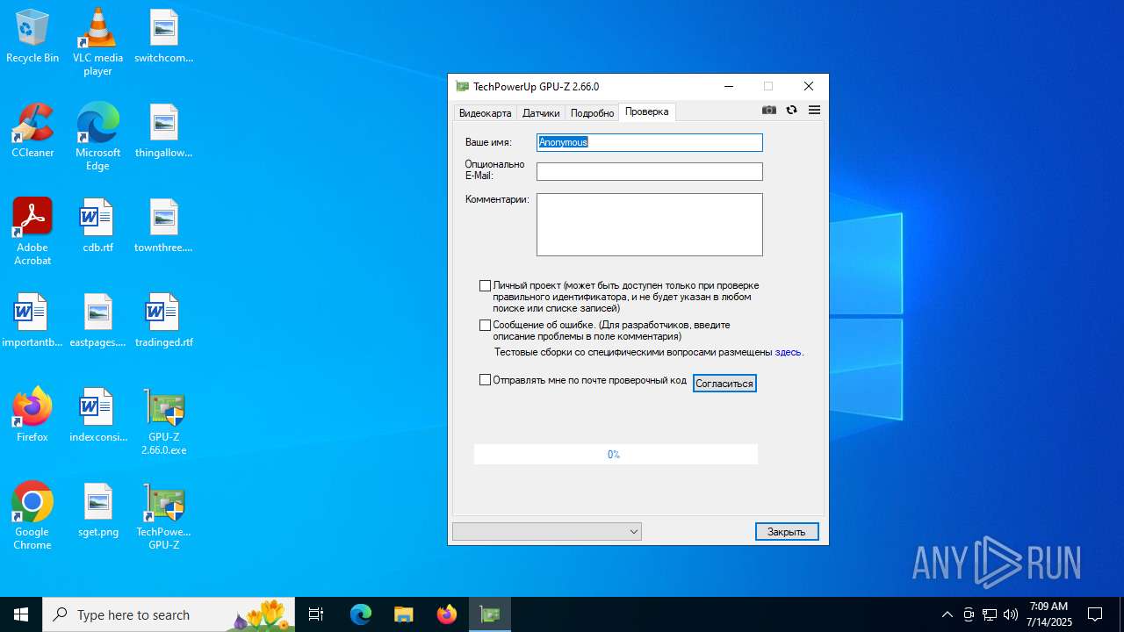Select tradinged.rtf desktop file

coord(164,320)
